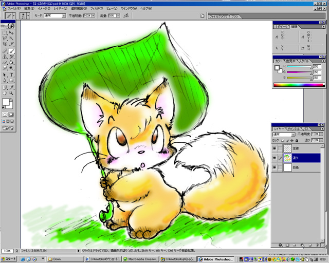
Task: Hide the 主線 layer eye
Action: (275, 148)
